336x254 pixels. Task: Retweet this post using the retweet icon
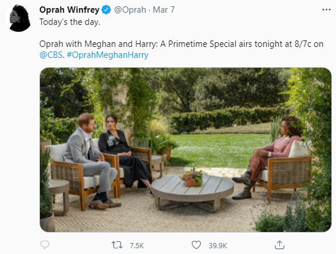(117, 245)
